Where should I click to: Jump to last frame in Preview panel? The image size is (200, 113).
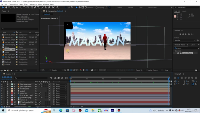tap(192, 34)
